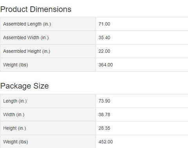Viewport: 188px width, 148px height.
Task: Click the 364.00 product weight value
Action: [106, 65]
